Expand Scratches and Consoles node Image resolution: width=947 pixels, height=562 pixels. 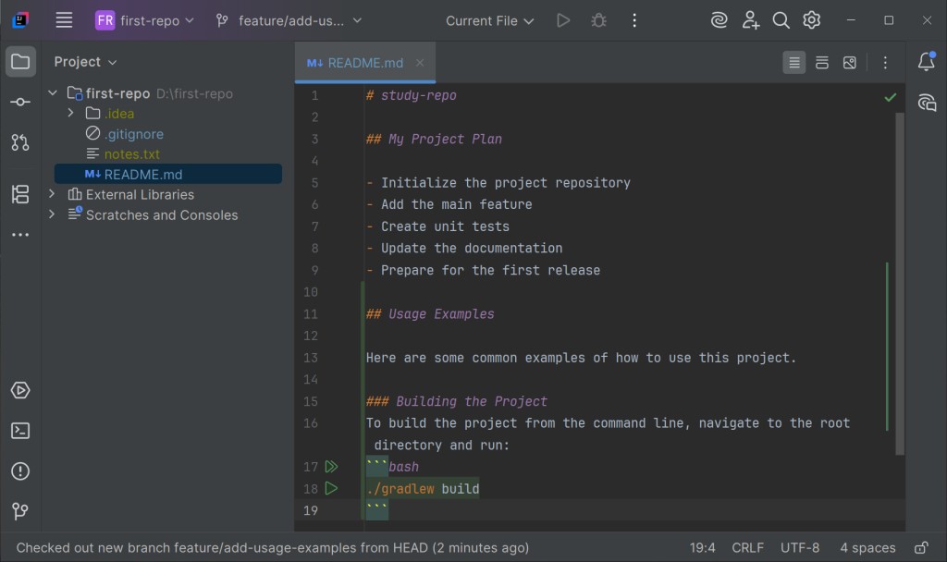(x=52, y=214)
